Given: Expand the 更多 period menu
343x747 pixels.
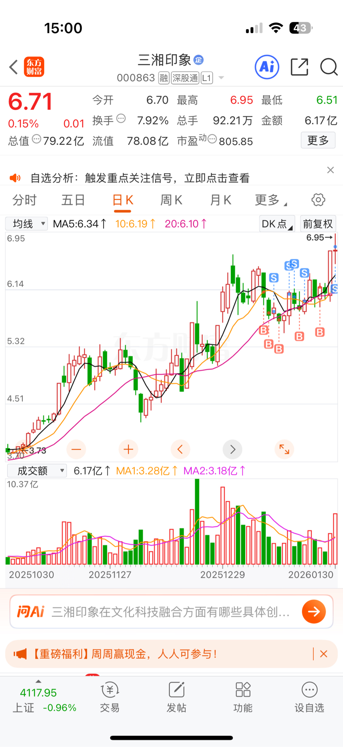Looking at the screenshot, I should coord(271,200).
